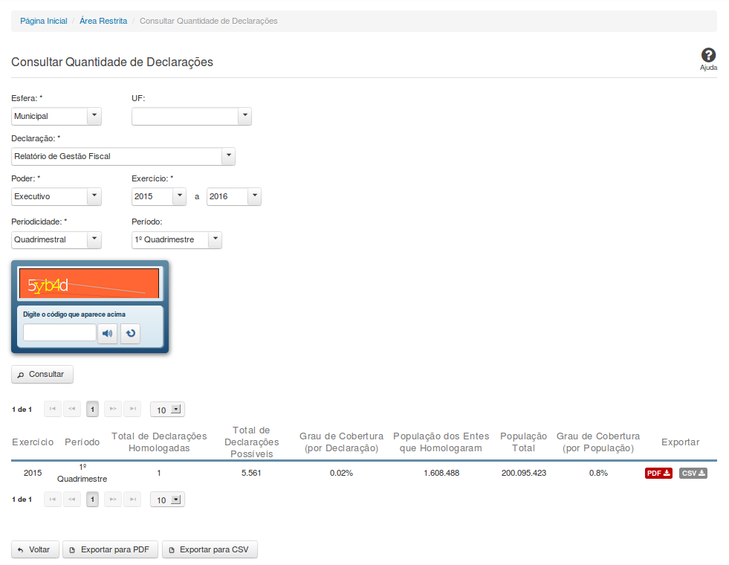Download the 2015 row as PDF
Viewport: 729px width, 565px height.
tap(658, 473)
